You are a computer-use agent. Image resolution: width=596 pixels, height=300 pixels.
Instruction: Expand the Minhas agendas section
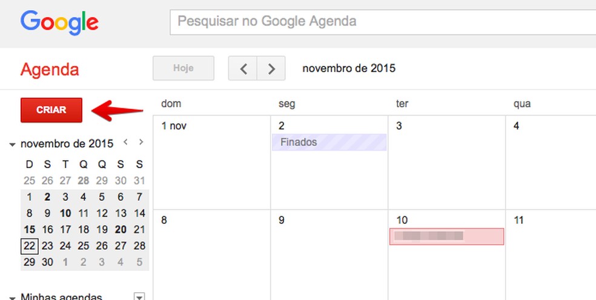[13, 298]
